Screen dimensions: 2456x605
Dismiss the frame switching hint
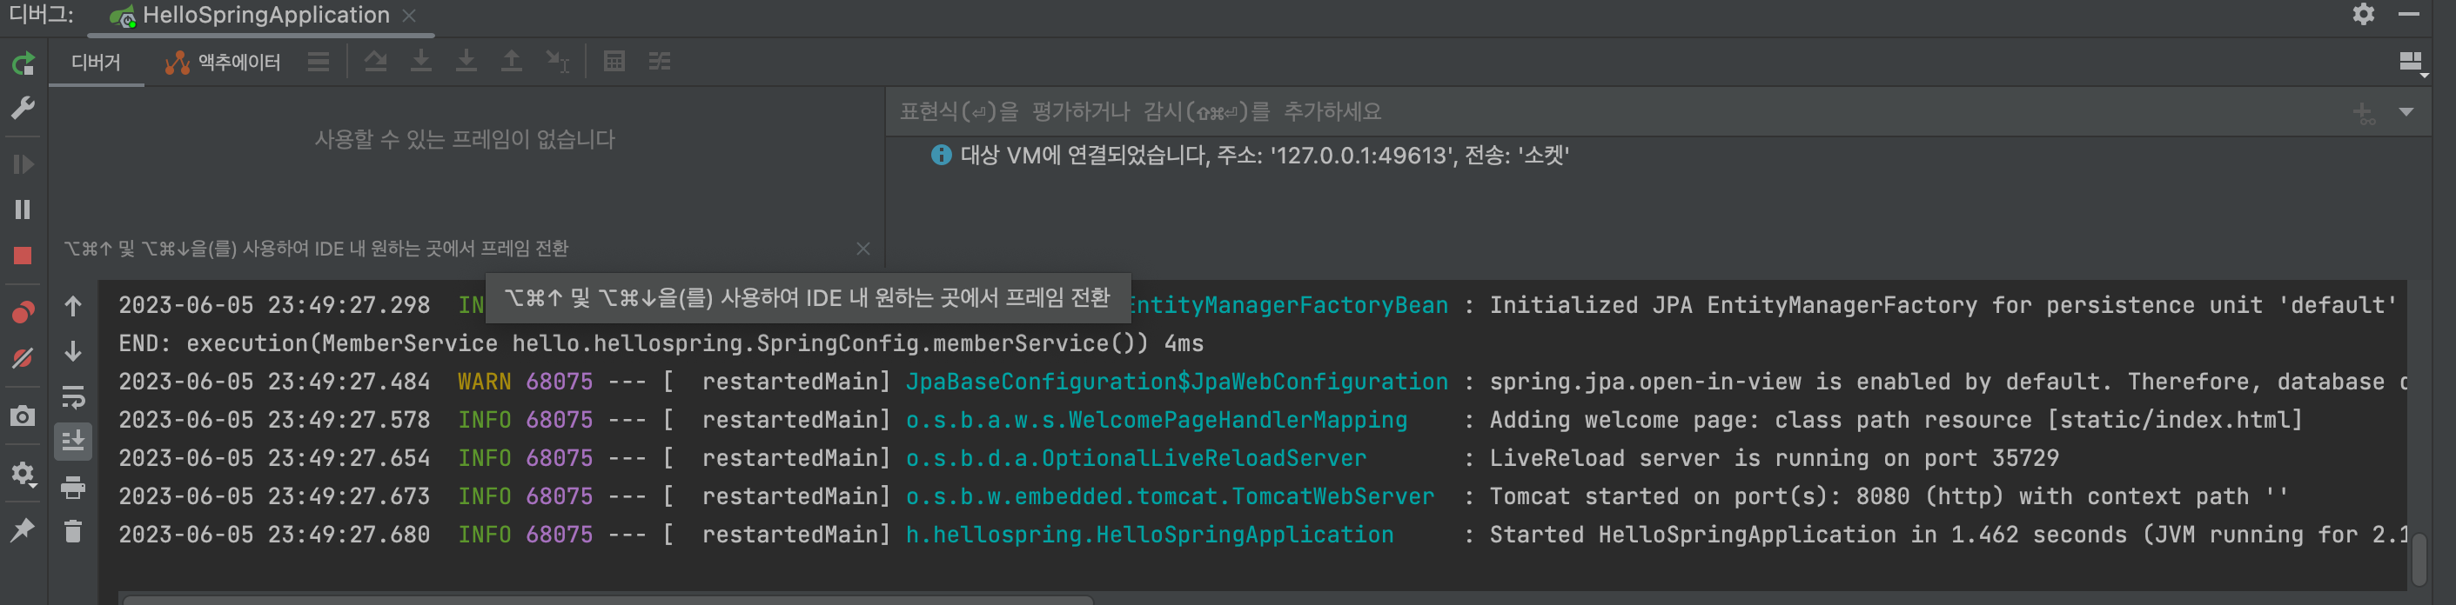[862, 249]
